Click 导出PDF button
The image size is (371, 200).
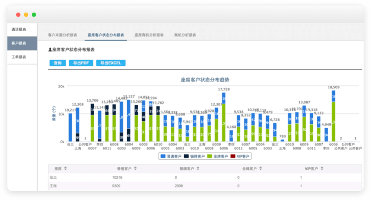click(81, 63)
